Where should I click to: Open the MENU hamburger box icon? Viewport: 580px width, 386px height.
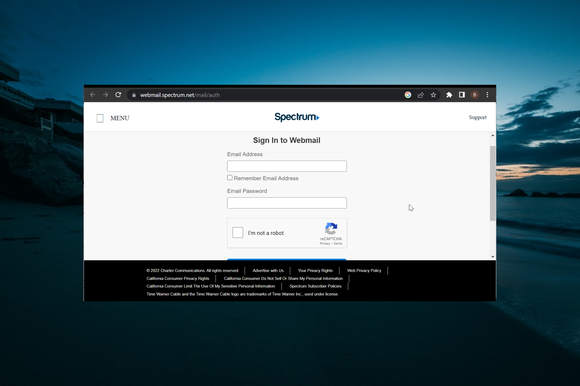coord(100,118)
